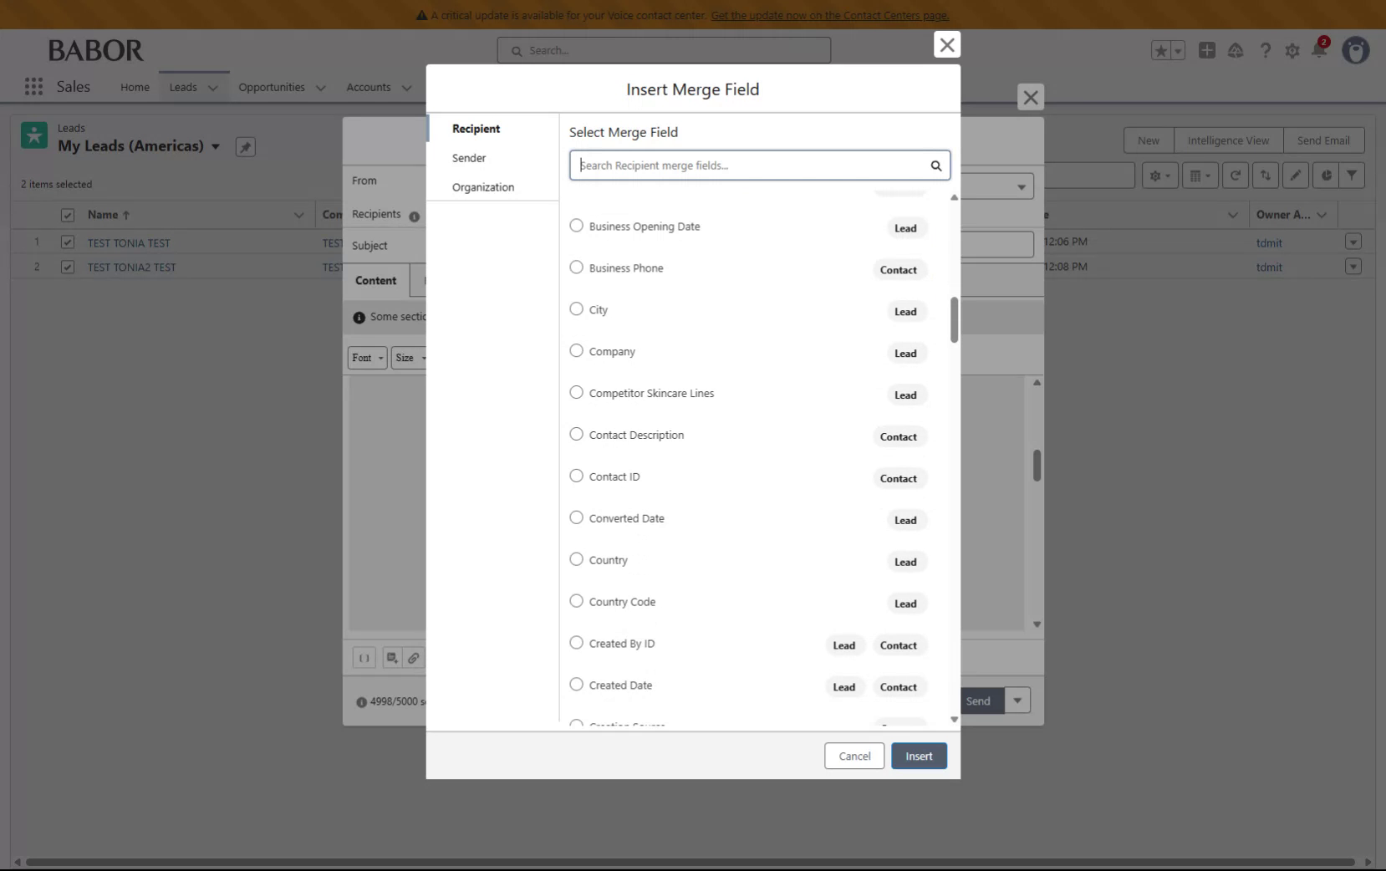Open notifications with the bell icon

[x=1319, y=50]
